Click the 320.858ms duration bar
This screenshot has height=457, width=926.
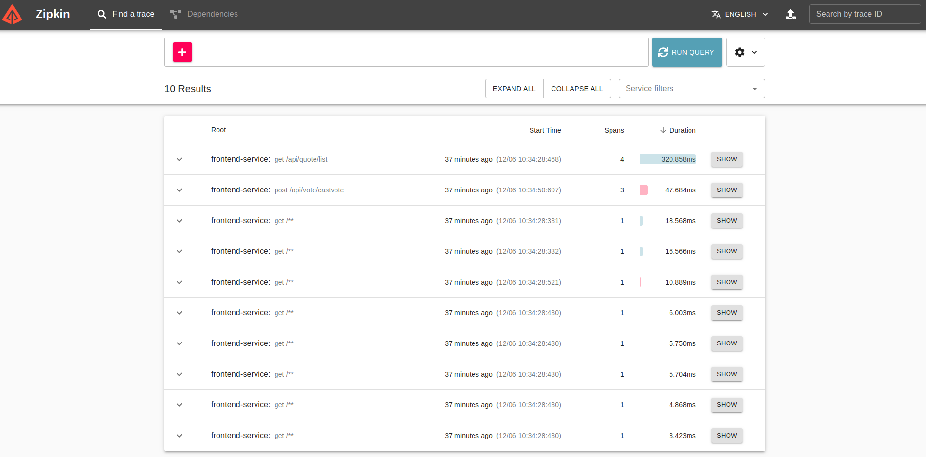(668, 159)
